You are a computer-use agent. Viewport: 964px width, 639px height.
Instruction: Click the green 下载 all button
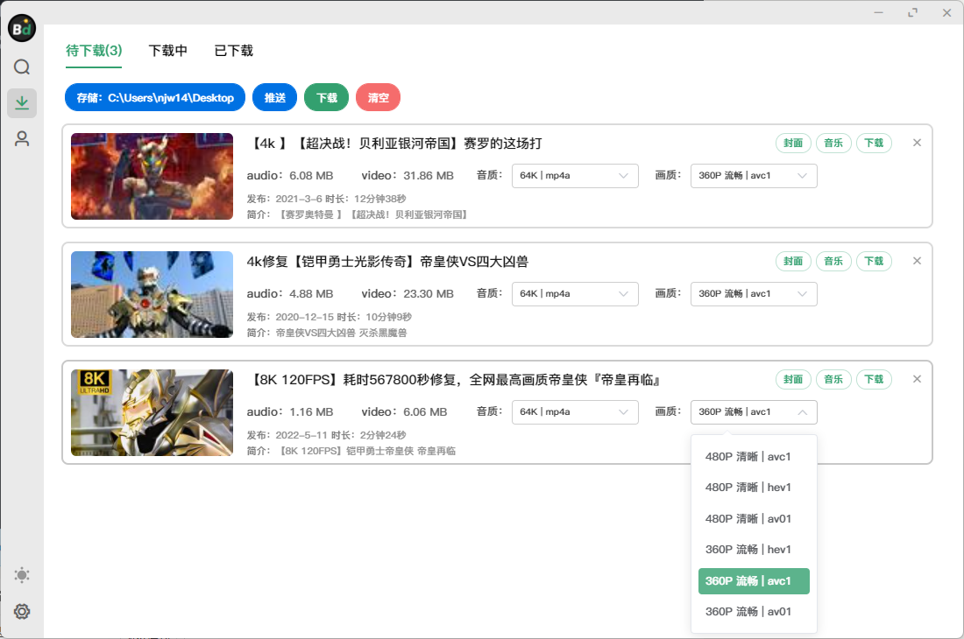pos(327,97)
